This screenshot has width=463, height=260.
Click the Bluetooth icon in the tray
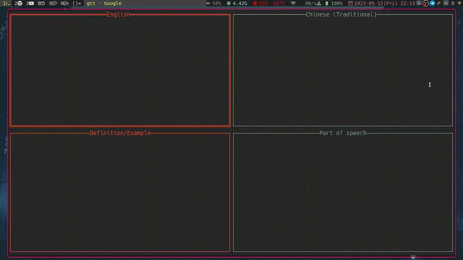coord(452,3)
